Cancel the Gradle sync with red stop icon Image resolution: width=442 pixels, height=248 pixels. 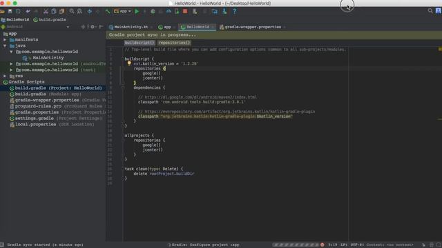tap(323, 245)
